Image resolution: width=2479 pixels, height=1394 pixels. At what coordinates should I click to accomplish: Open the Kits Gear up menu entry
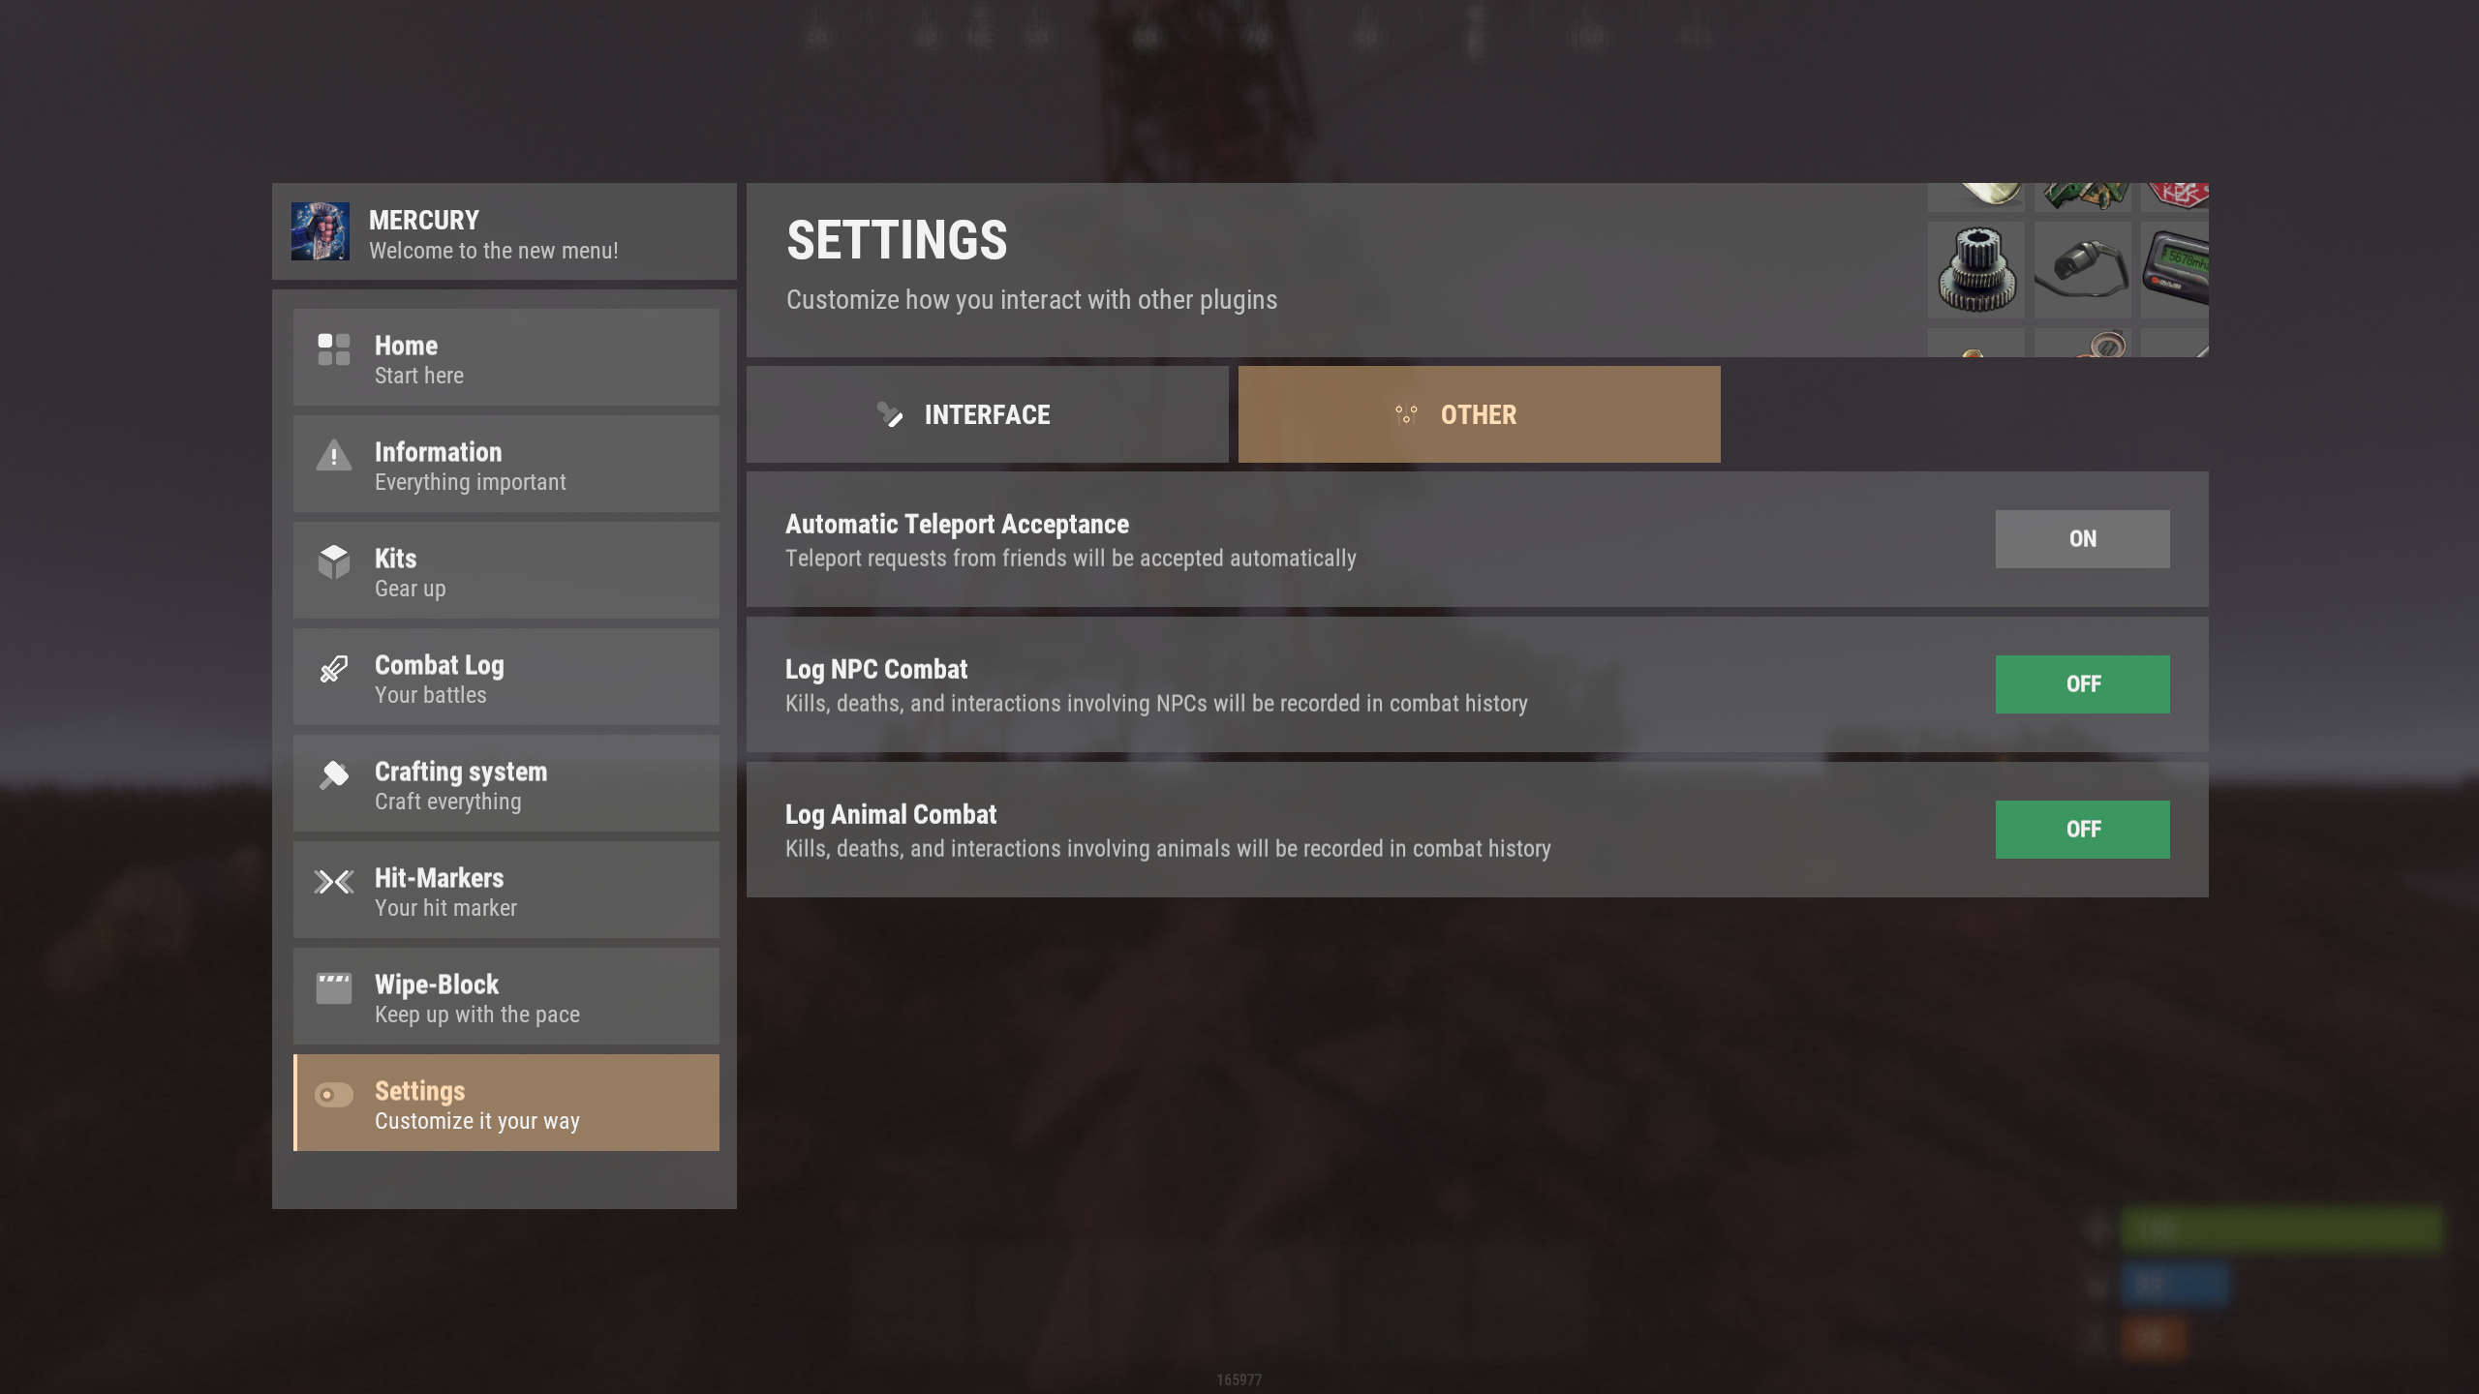[x=506, y=570]
